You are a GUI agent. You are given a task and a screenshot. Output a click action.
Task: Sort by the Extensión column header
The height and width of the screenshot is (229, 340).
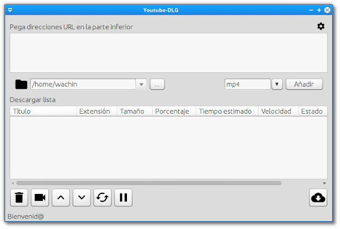click(x=97, y=111)
